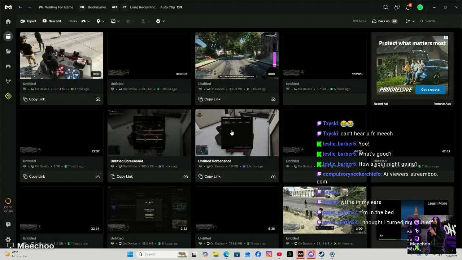
Task: Open the search magnifier in the title bar
Action: click(386, 7)
